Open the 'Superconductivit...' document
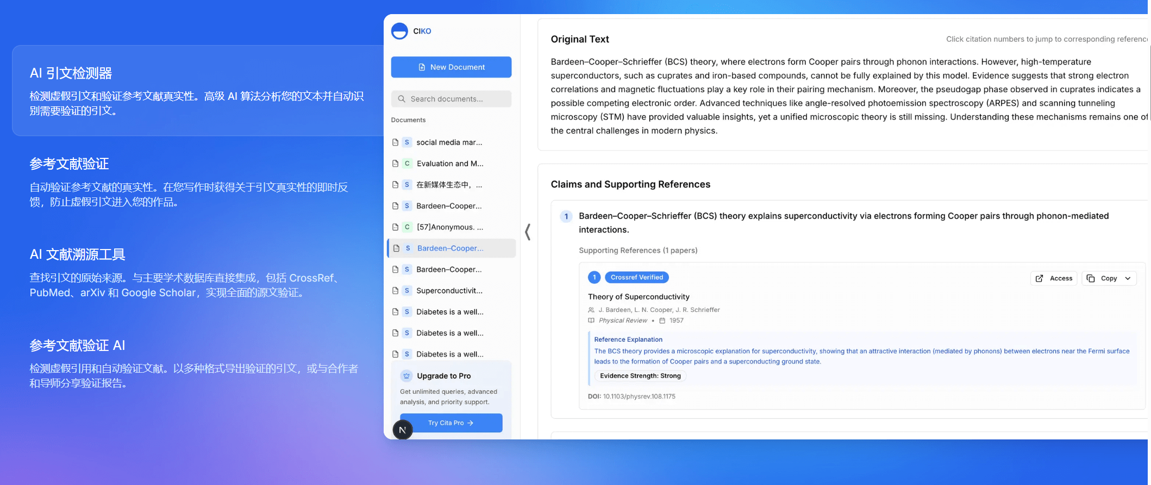1151x485 pixels. [x=449, y=291]
